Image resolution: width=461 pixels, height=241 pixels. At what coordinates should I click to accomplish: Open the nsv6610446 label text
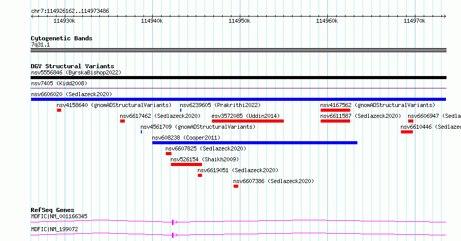click(431, 127)
